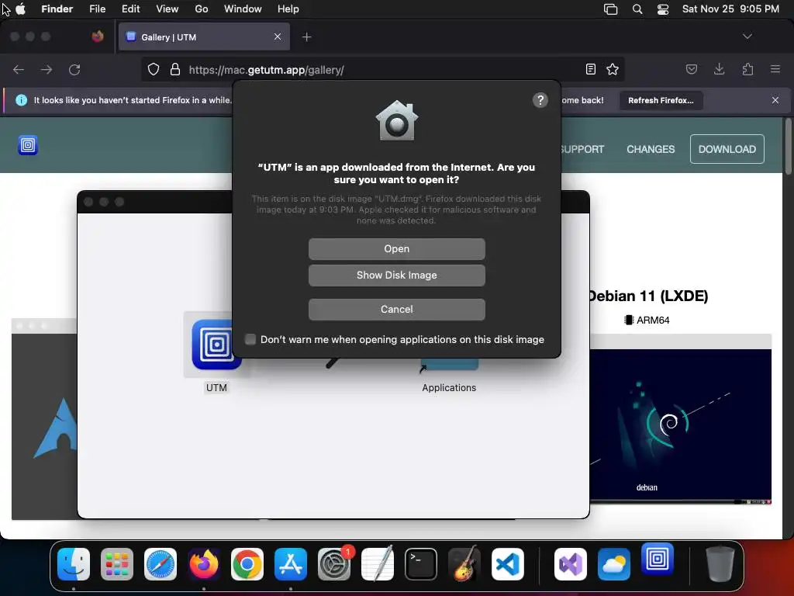Image resolution: width=794 pixels, height=596 pixels.
Task: Open Save to Pocket icon
Action: [x=691, y=69]
